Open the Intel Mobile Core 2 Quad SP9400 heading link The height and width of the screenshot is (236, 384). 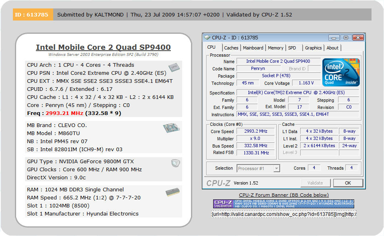click(103, 47)
